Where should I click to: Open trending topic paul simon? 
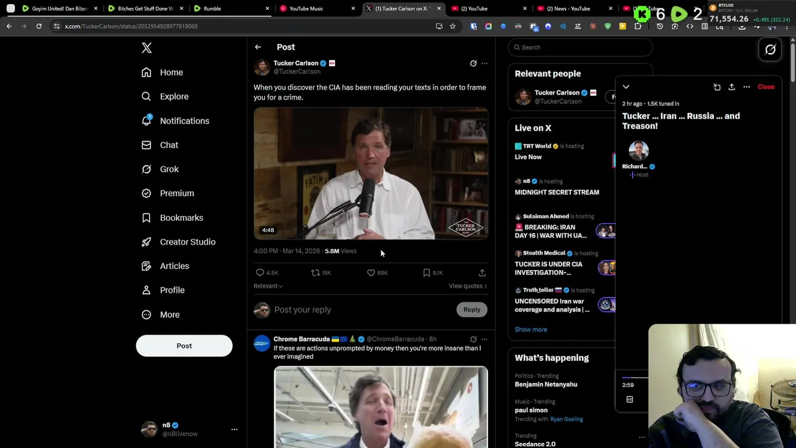point(531,411)
